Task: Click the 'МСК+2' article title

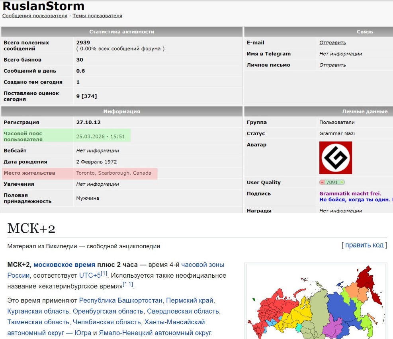Action: [x=31, y=228]
